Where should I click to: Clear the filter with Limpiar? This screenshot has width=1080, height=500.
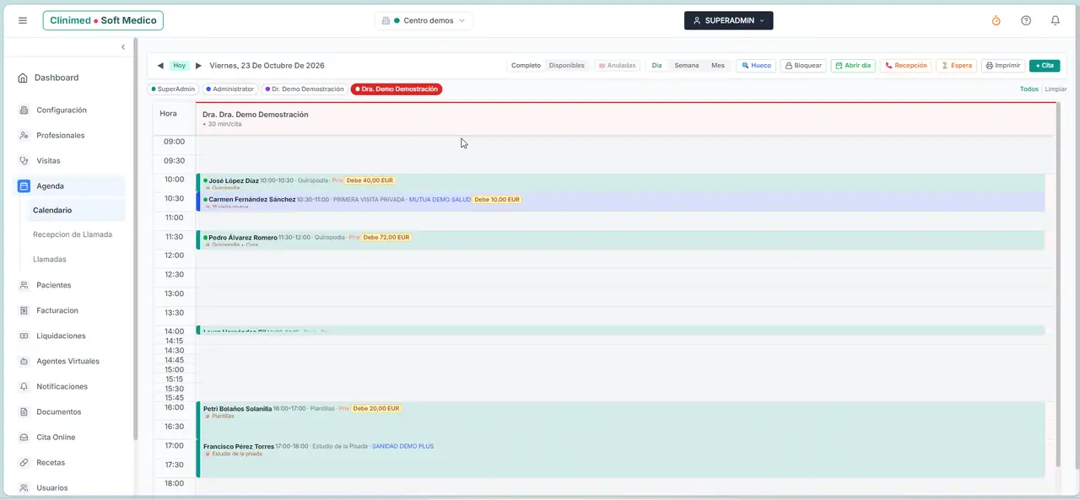[1056, 89]
